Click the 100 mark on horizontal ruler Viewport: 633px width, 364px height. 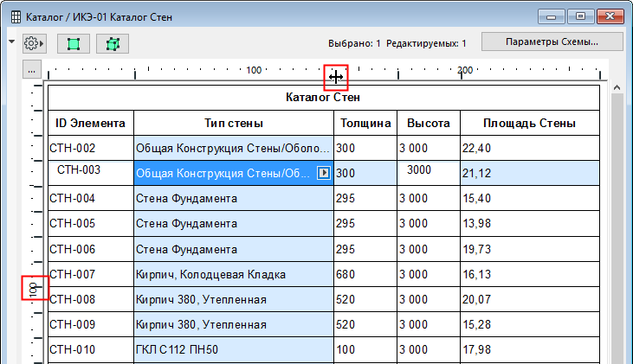254,70
